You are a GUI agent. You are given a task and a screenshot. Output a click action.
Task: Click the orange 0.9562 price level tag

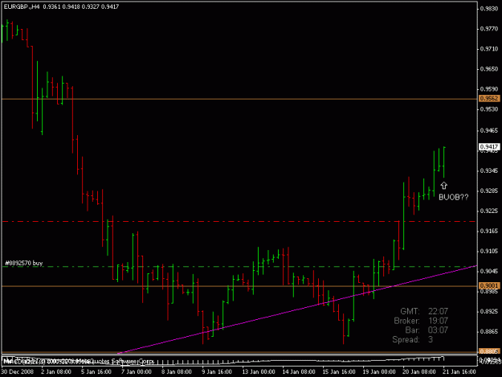489,98
